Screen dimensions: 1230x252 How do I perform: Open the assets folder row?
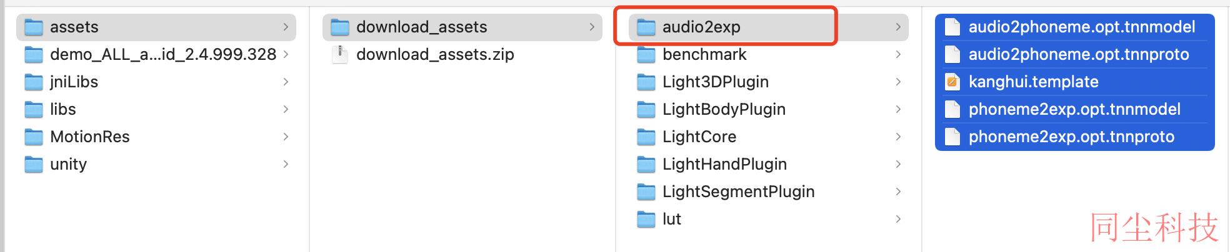coord(156,27)
